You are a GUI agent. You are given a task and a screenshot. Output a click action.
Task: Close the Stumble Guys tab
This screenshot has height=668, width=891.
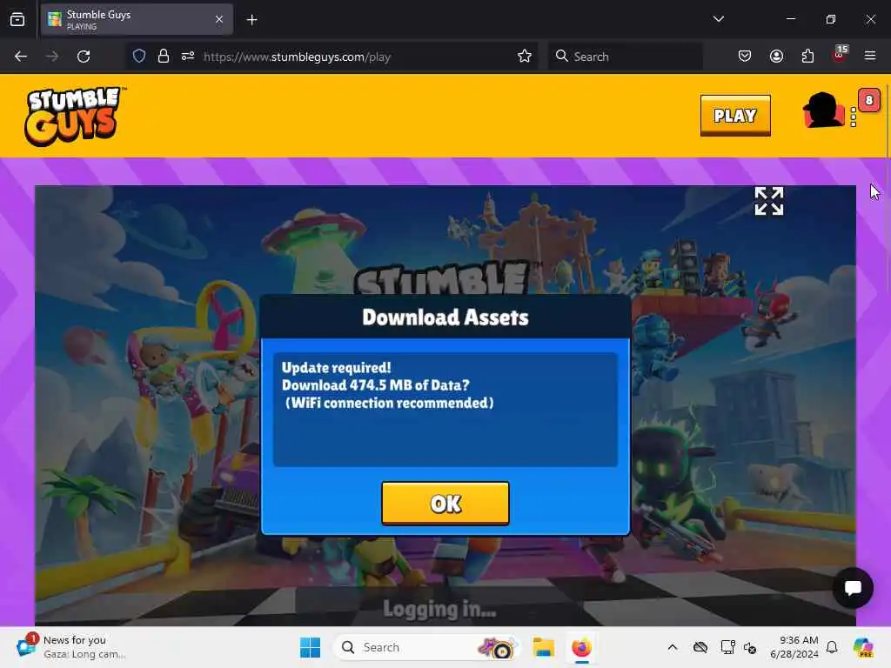pyautogui.click(x=219, y=19)
